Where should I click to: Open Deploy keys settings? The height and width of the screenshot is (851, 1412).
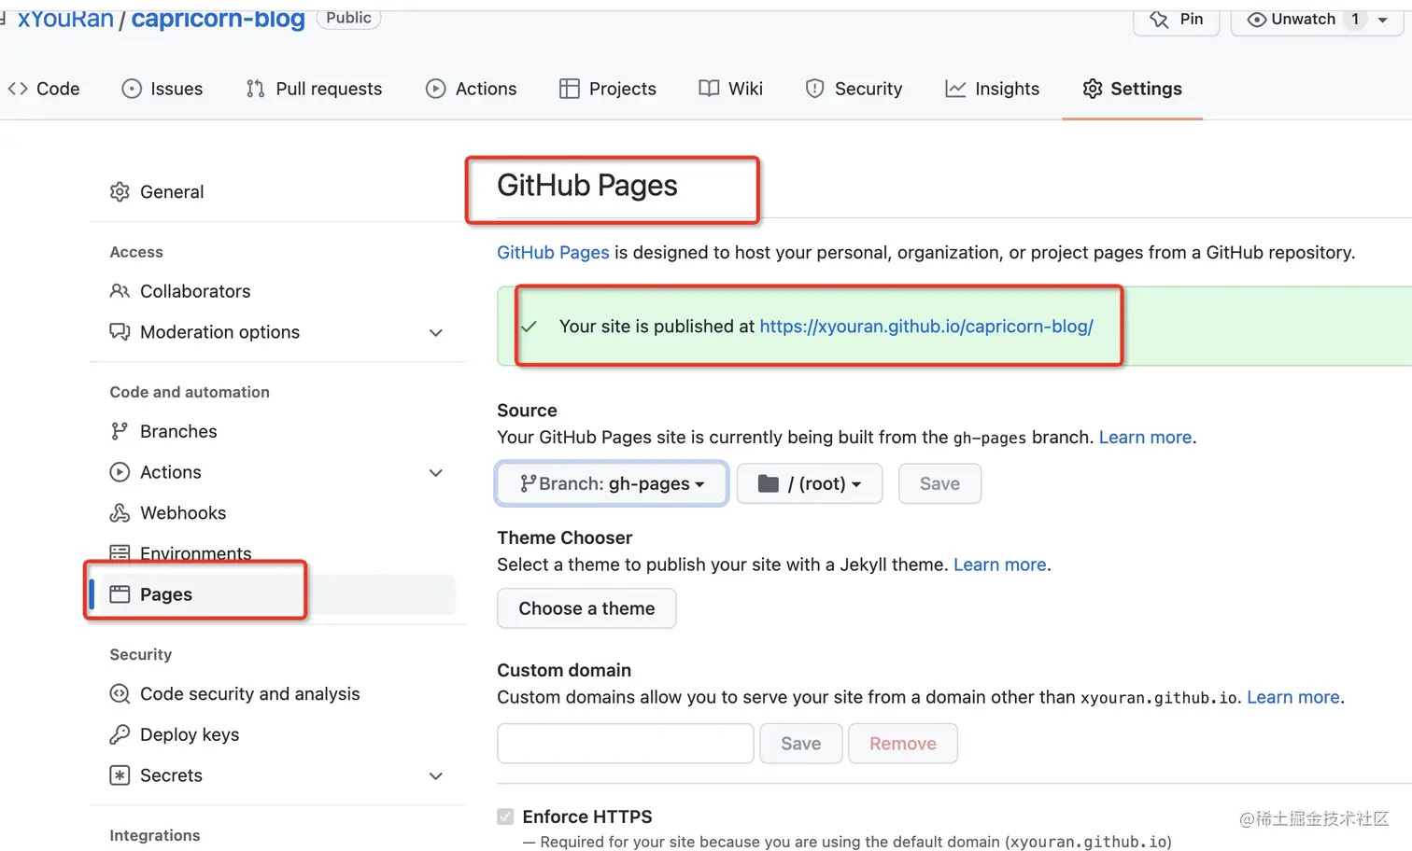tap(190, 734)
